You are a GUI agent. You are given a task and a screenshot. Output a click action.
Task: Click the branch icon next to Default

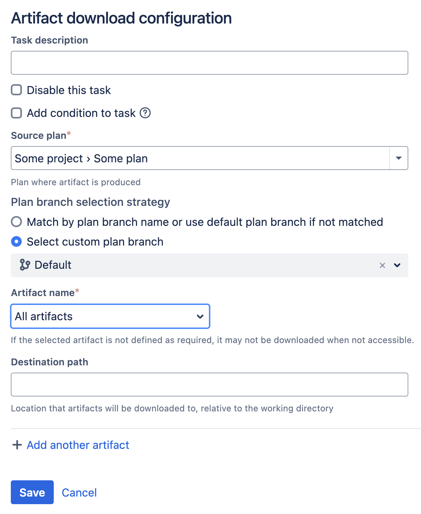[x=25, y=265]
